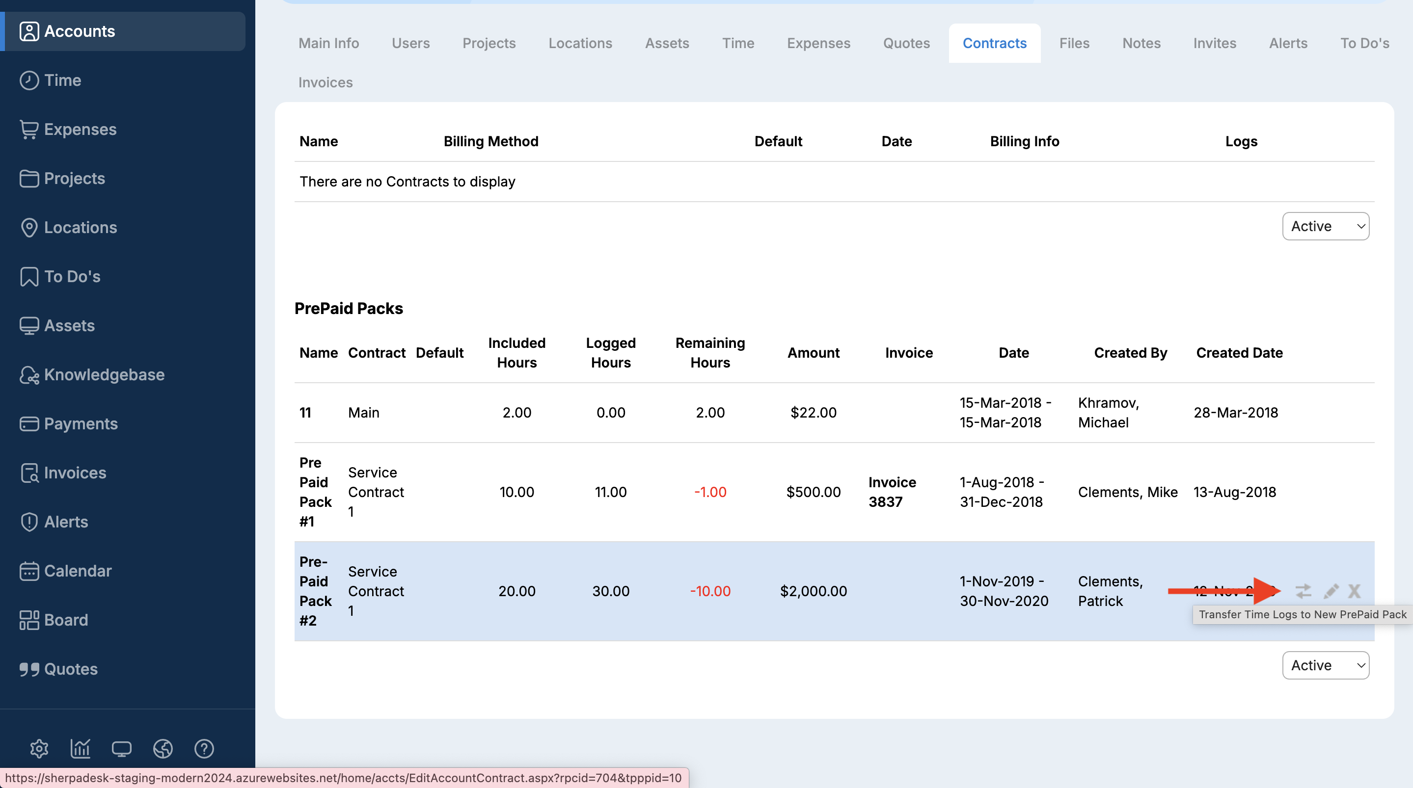
Task: Open the Main Info tab
Action: coord(328,43)
